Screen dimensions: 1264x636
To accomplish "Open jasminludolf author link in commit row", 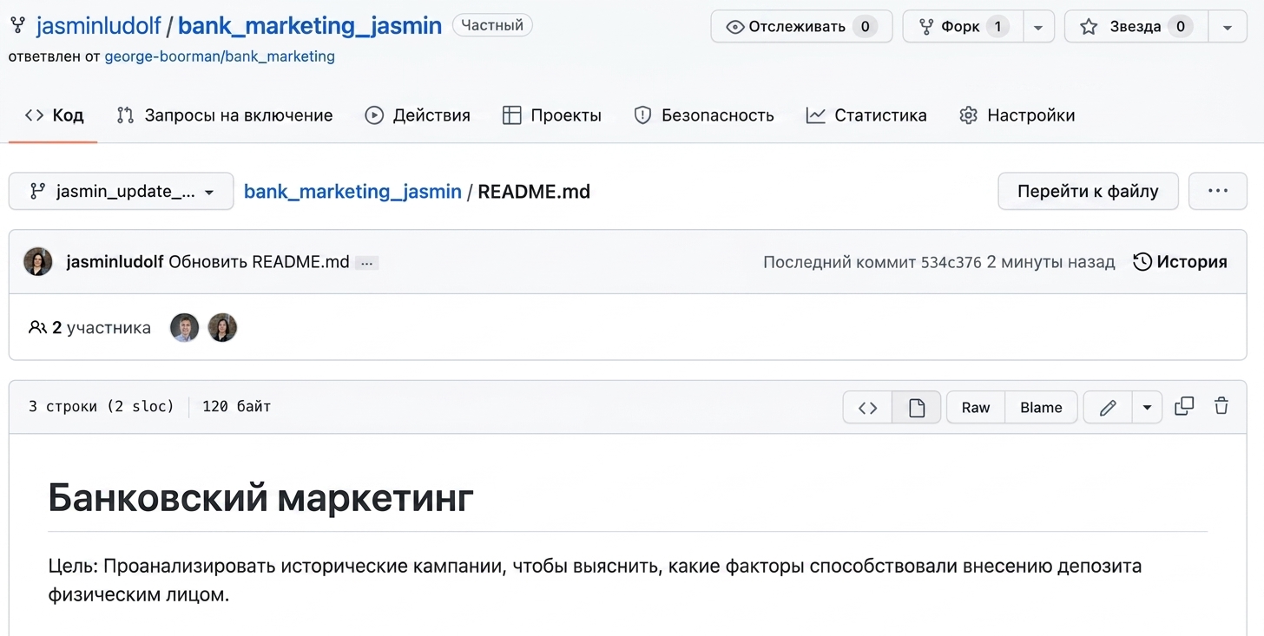I will click(115, 262).
